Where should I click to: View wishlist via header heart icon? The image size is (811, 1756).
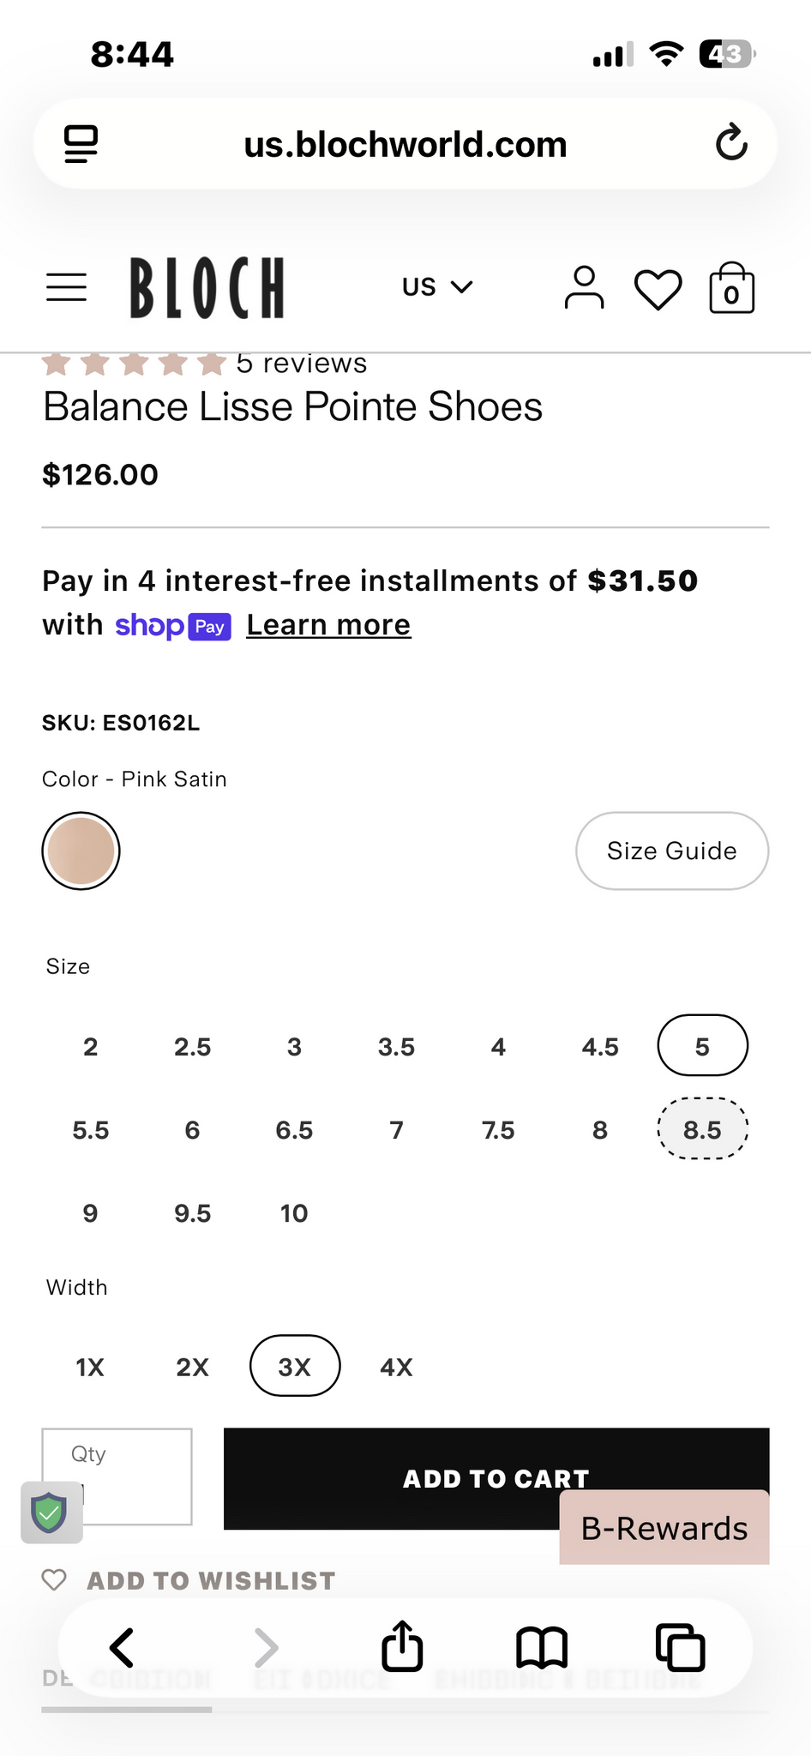658,289
